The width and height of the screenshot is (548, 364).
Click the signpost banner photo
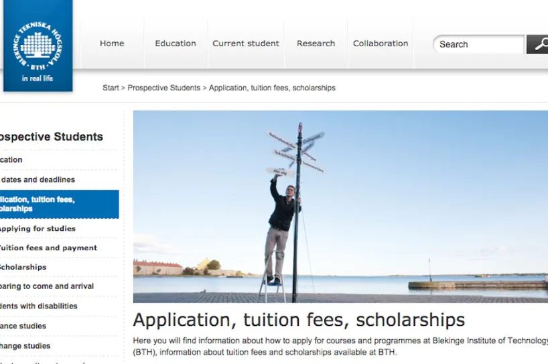[x=340, y=207]
